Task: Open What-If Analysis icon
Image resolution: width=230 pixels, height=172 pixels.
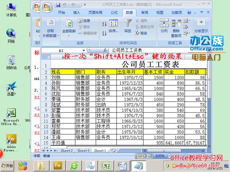Action: [x=186, y=33]
